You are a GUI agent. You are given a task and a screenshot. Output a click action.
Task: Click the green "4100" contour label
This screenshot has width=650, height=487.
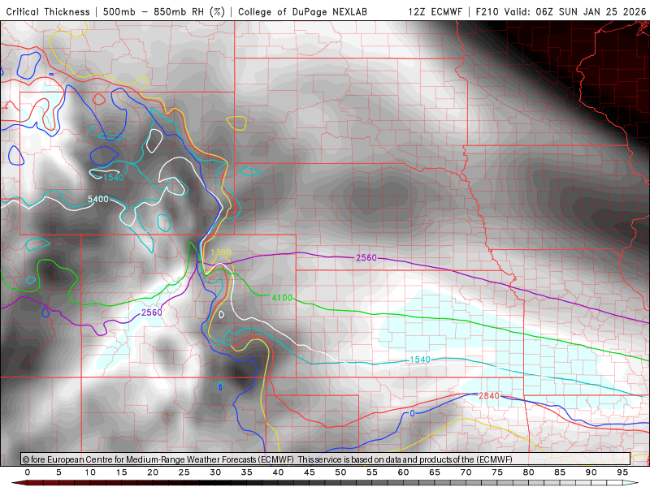(282, 297)
